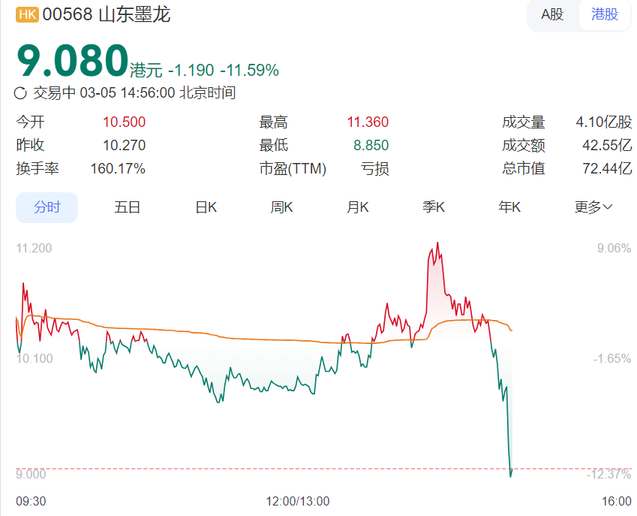Select the 月K monthly chart tab
The image size is (637, 516).
coord(357,207)
